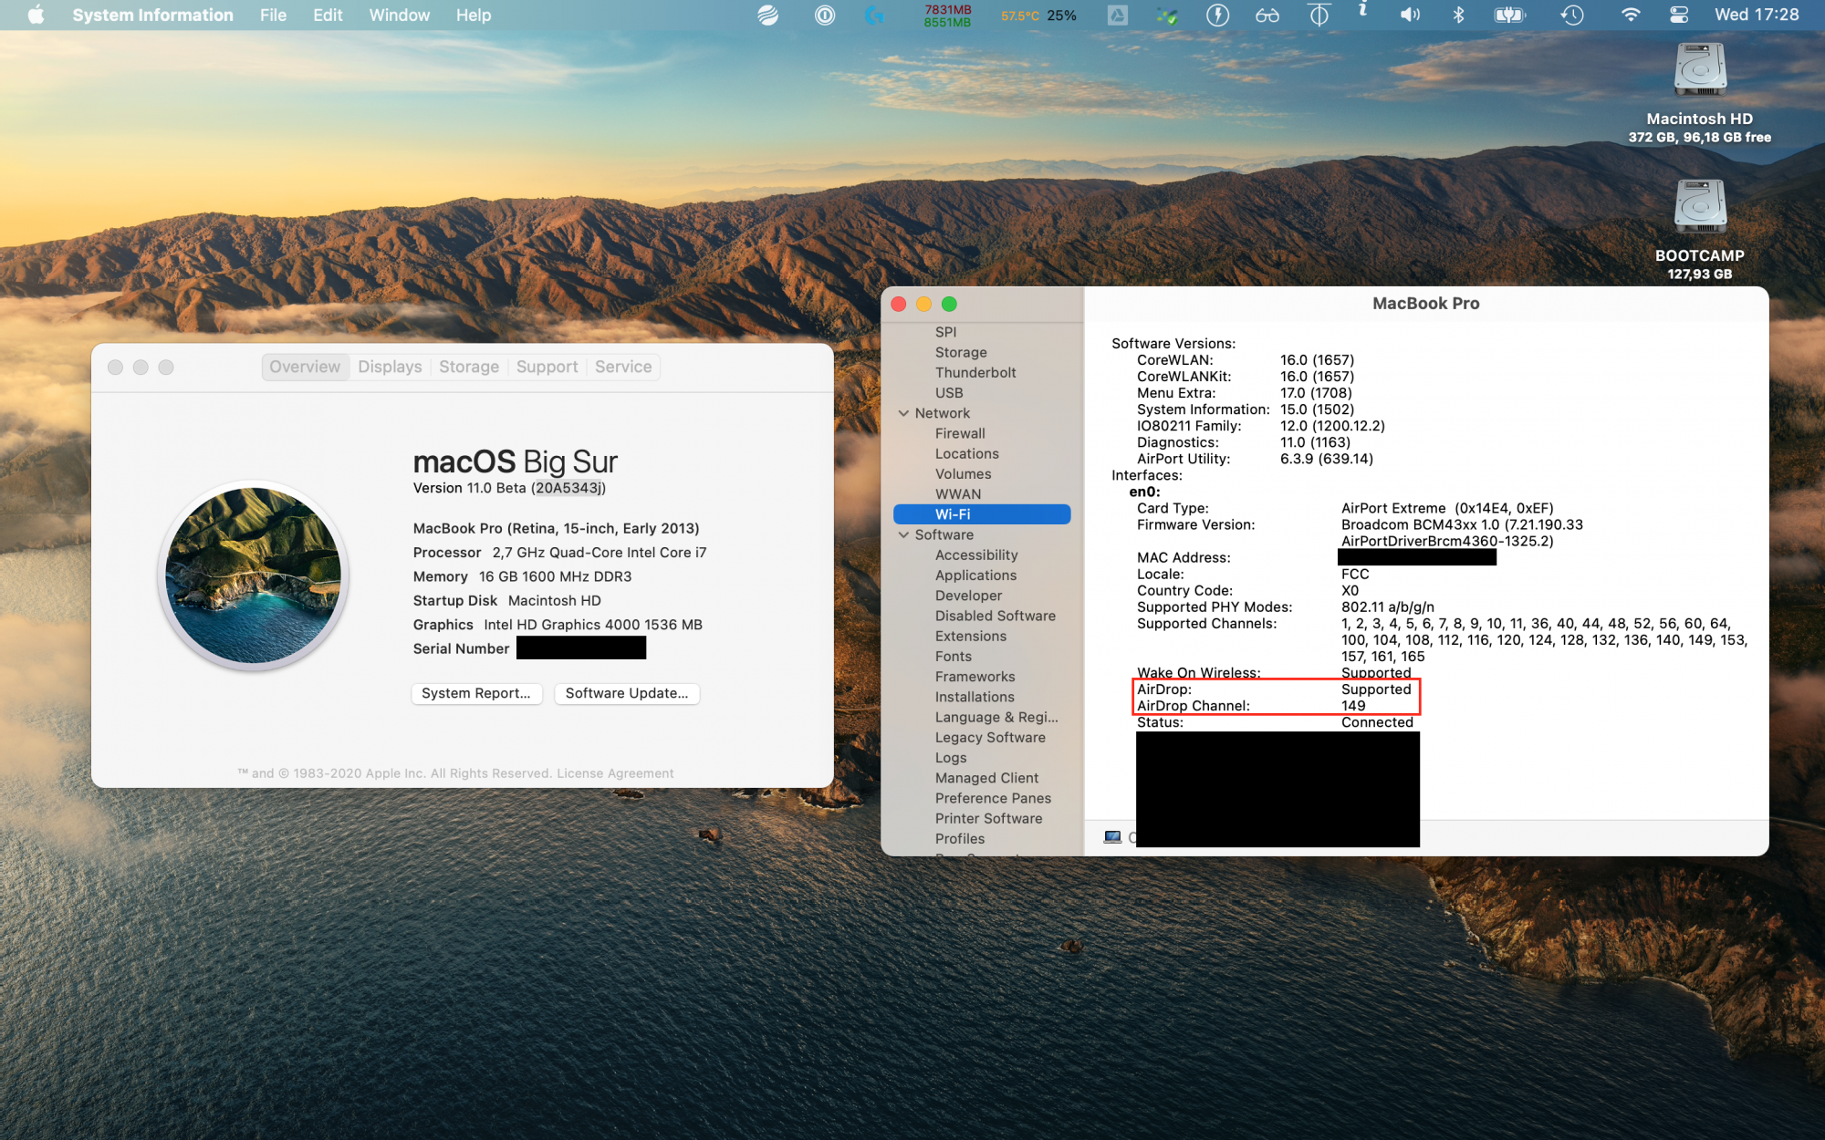1825x1140 pixels.
Task: Select SPI in the sidebar
Action: (946, 332)
